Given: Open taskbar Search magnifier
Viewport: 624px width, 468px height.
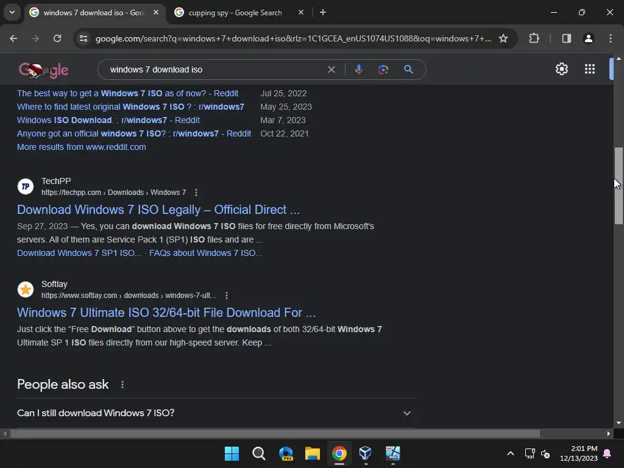Looking at the screenshot, I should [x=259, y=453].
